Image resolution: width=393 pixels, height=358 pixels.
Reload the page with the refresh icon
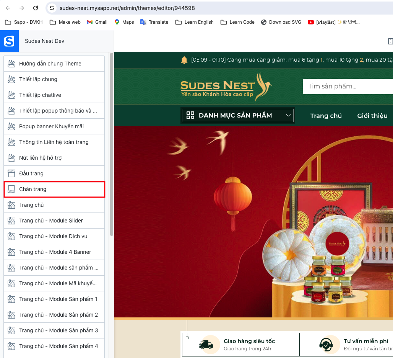tap(36, 8)
